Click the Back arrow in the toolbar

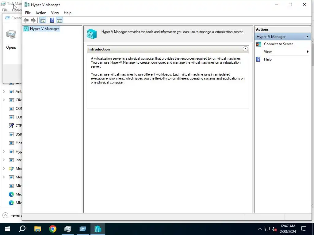pos(26,20)
